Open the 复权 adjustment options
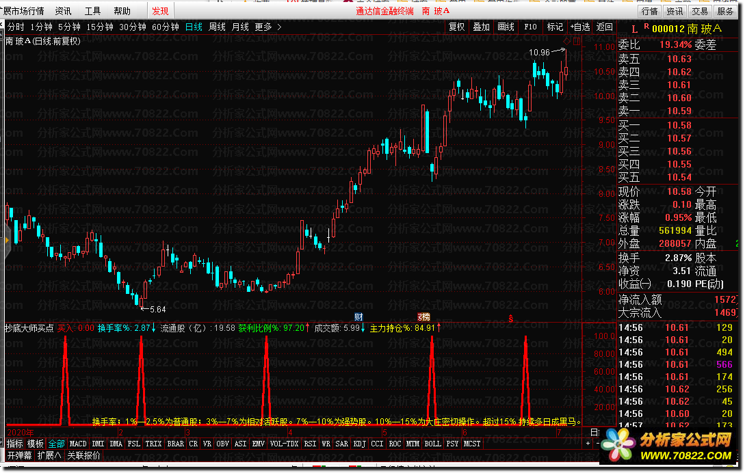Image resolution: width=745 pixels, height=473 pixels. pos(456,27)
